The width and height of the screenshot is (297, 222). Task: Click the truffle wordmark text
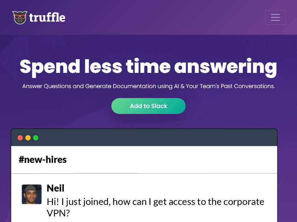47,17
